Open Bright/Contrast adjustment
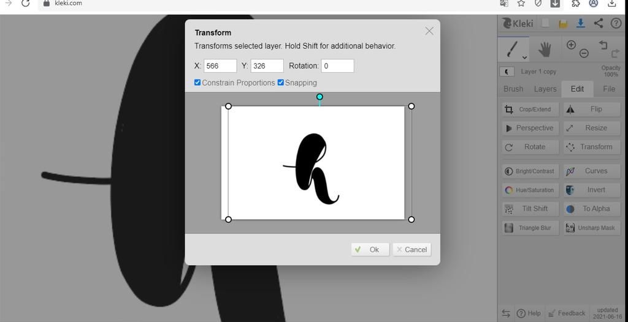This screenshot has width=628, height=322. [x=530, y=171]
